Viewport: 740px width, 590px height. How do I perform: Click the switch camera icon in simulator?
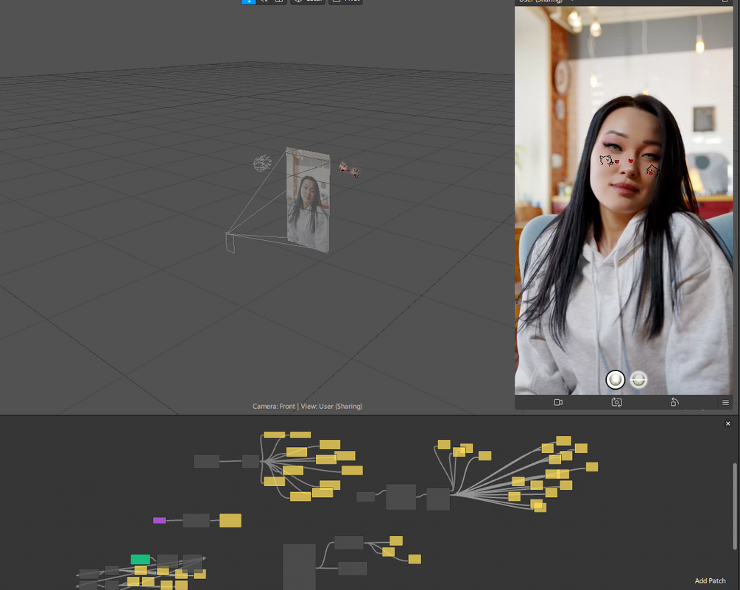[x=616, y=403]
